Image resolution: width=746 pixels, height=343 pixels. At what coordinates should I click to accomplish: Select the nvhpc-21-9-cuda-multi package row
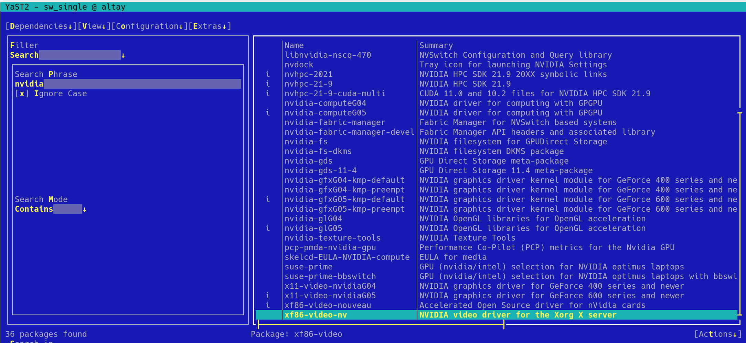click(x=496, y=93)
